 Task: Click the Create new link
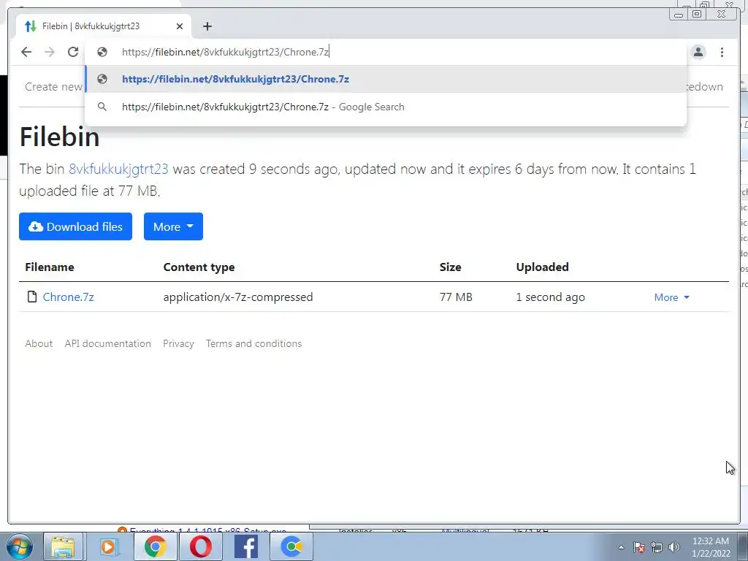coord(53,87)
